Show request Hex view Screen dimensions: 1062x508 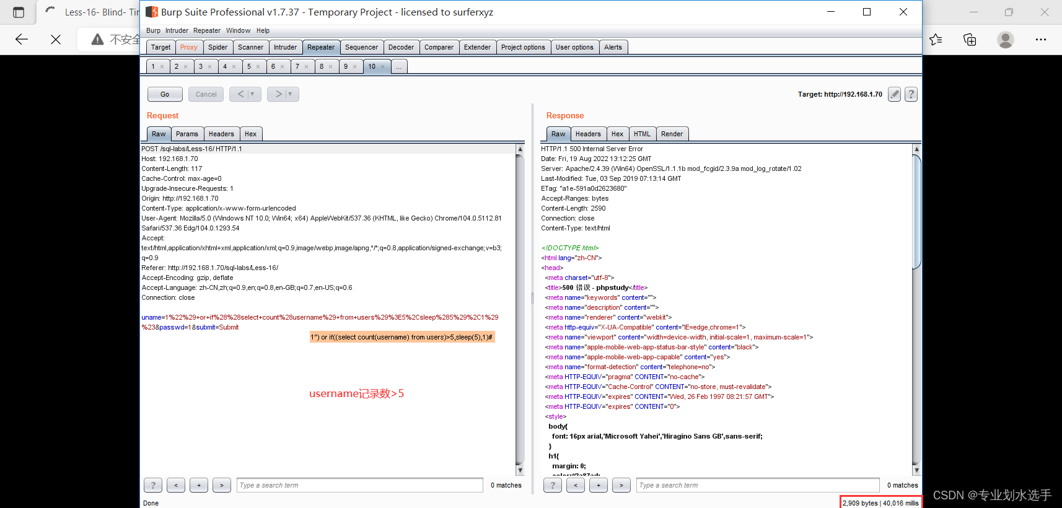(x=250, y=134)
